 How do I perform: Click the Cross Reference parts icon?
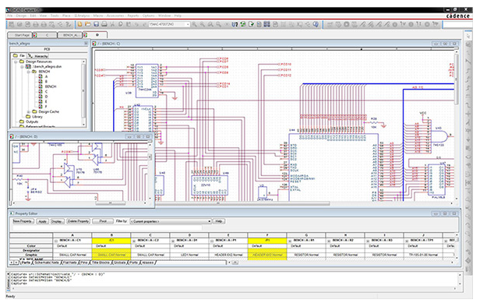(267, 24)
